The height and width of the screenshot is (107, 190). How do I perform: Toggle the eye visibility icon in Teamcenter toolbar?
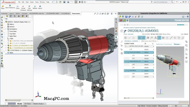tap(152, 38)
